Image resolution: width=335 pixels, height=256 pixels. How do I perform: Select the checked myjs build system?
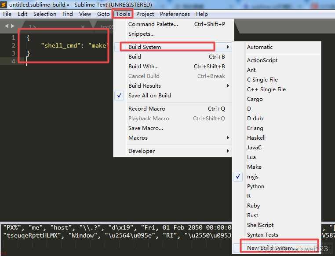point(277,177)
